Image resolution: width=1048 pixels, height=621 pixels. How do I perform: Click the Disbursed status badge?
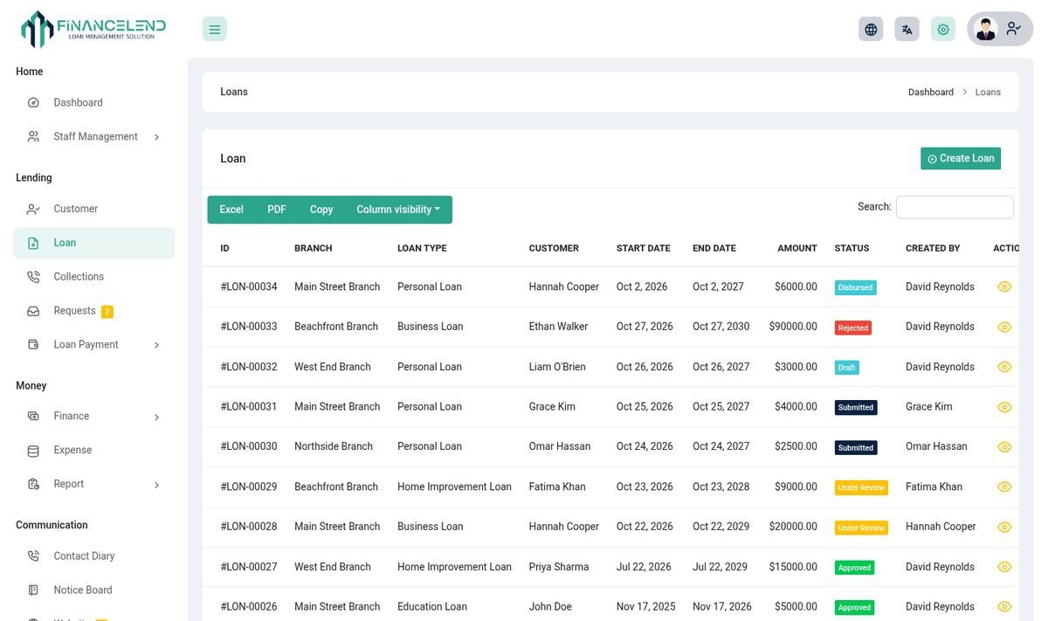coord(855,287)
